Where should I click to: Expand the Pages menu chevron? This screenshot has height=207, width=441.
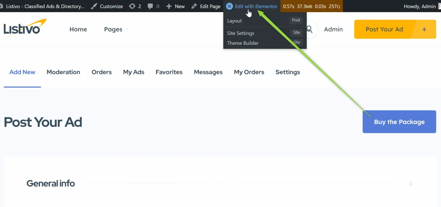127,29
